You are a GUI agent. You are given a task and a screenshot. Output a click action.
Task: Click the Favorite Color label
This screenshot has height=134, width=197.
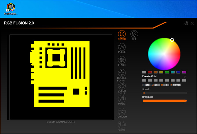[x=149, y=76]
